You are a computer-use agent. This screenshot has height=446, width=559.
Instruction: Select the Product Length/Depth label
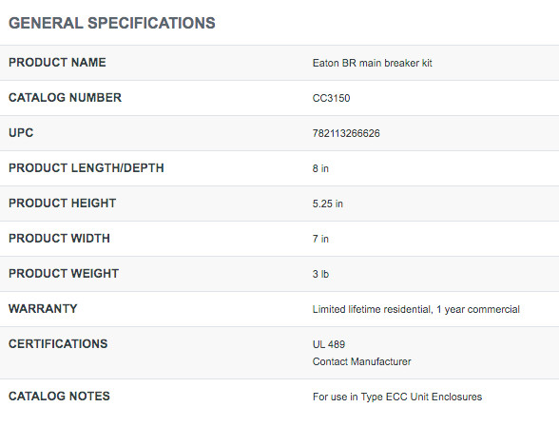87,168
